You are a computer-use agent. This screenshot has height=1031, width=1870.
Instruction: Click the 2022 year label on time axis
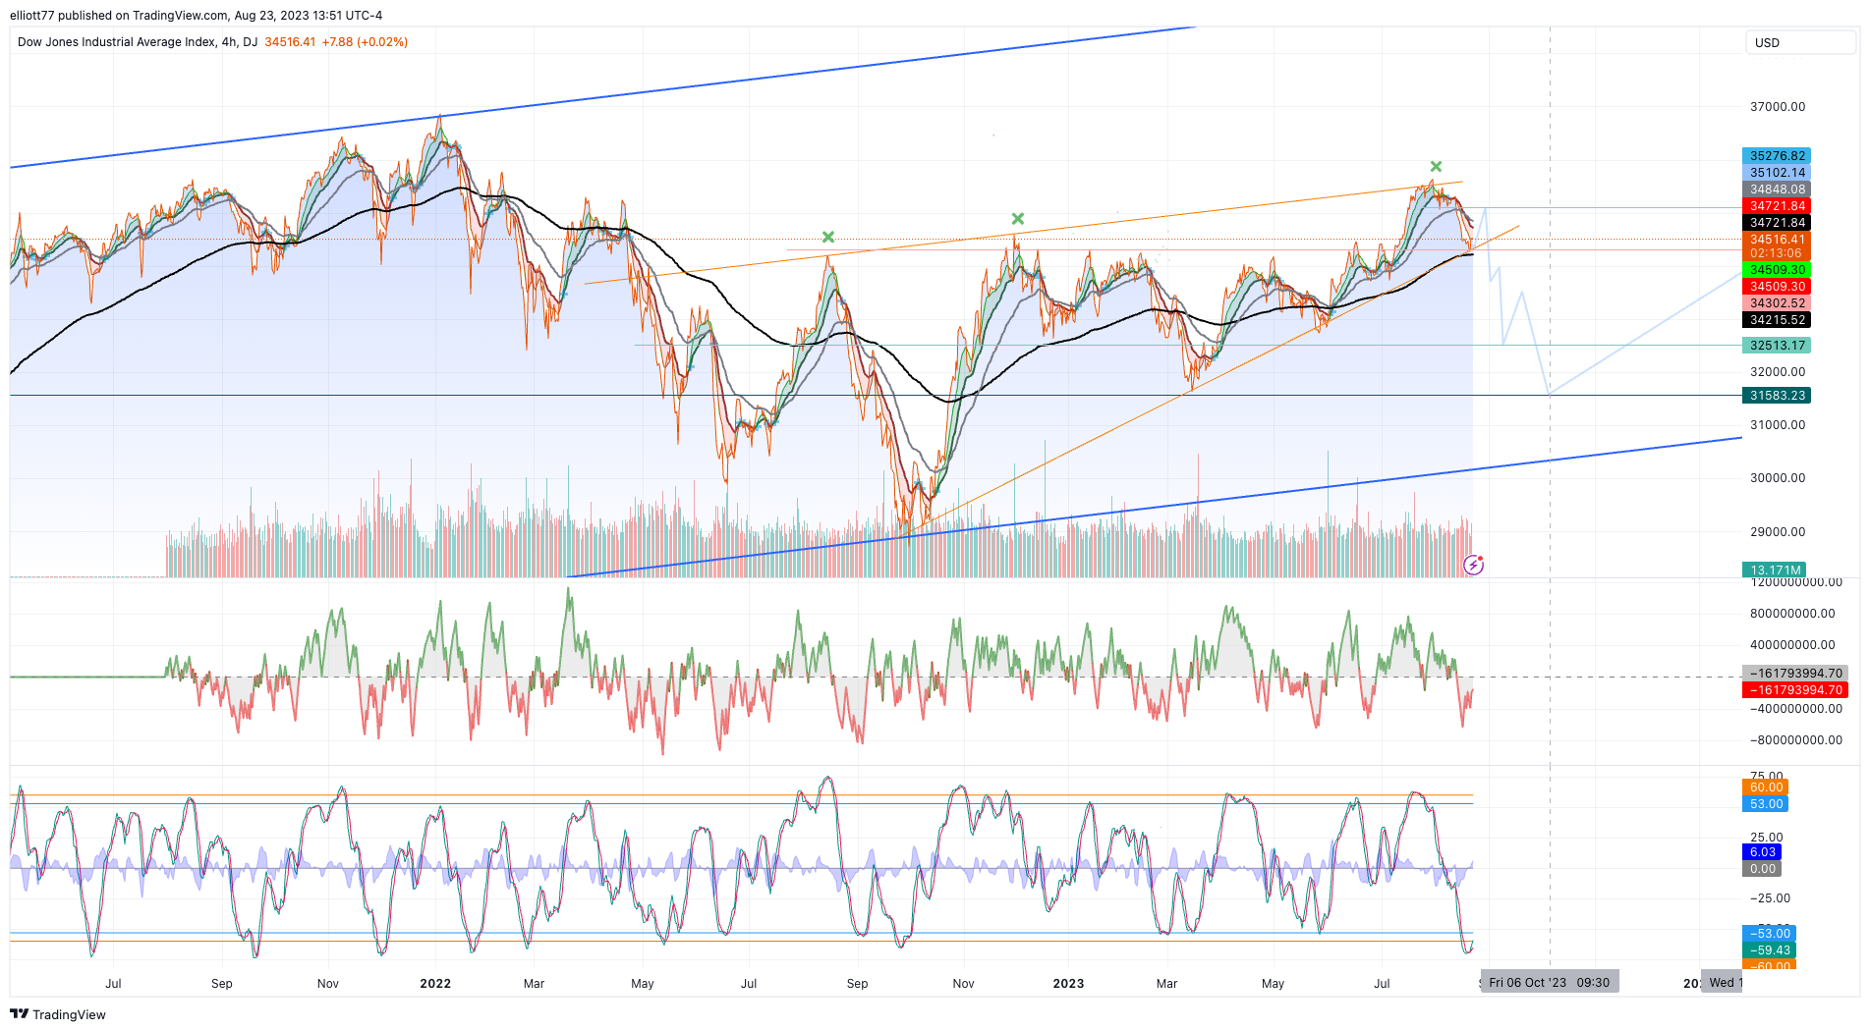tap(435, 983)
